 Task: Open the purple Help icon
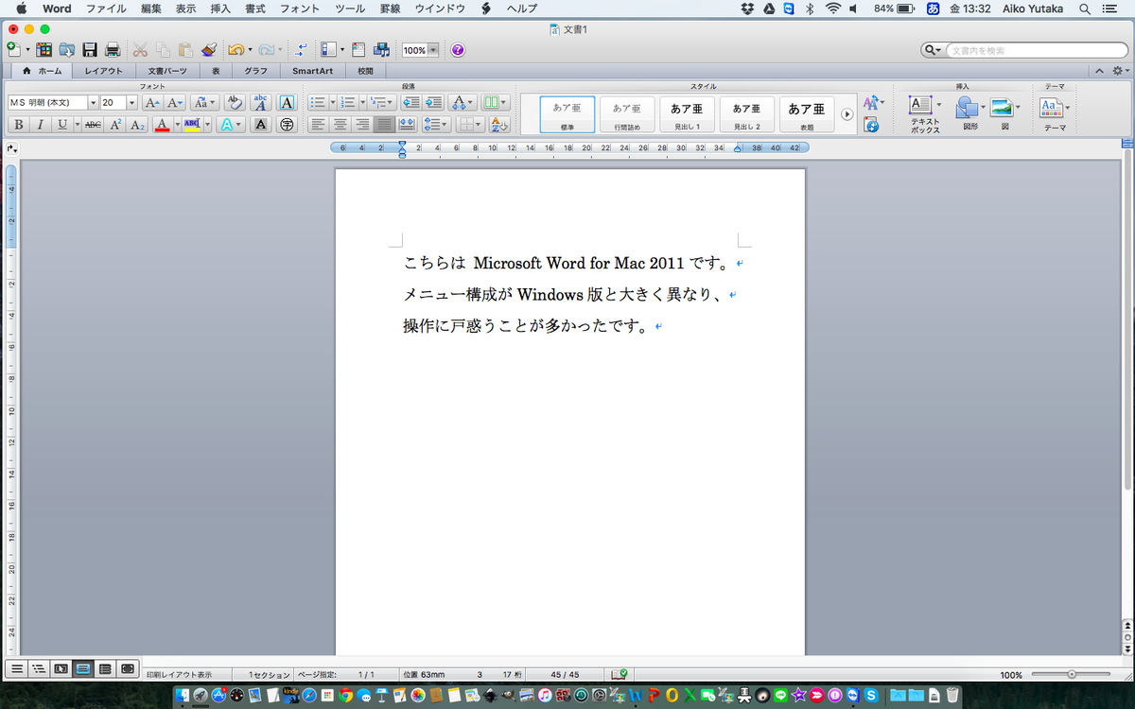tap(458, 49)
